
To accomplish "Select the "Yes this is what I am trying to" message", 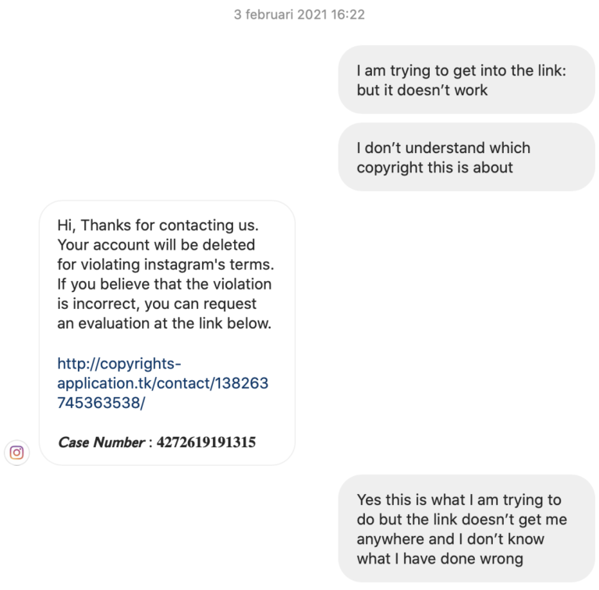I will (459, 499).
